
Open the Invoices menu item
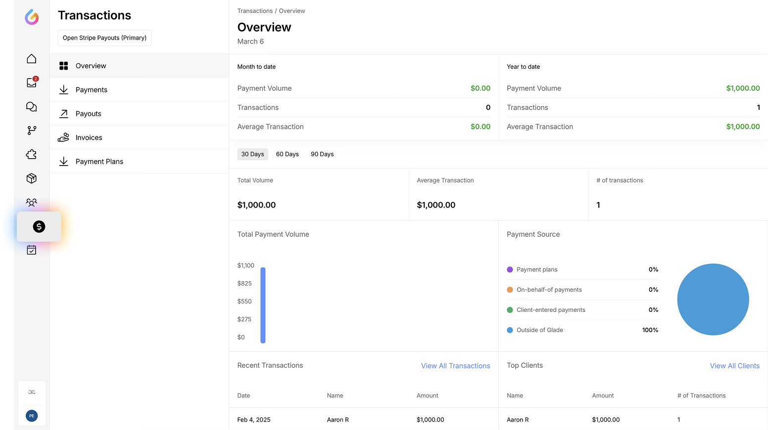click(89, 138)
